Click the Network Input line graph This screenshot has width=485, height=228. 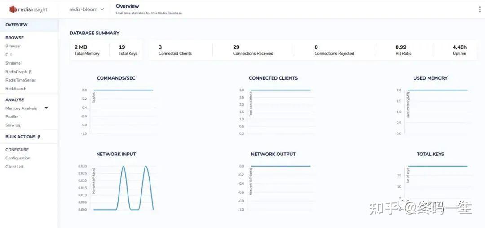[x=123, y=188]
